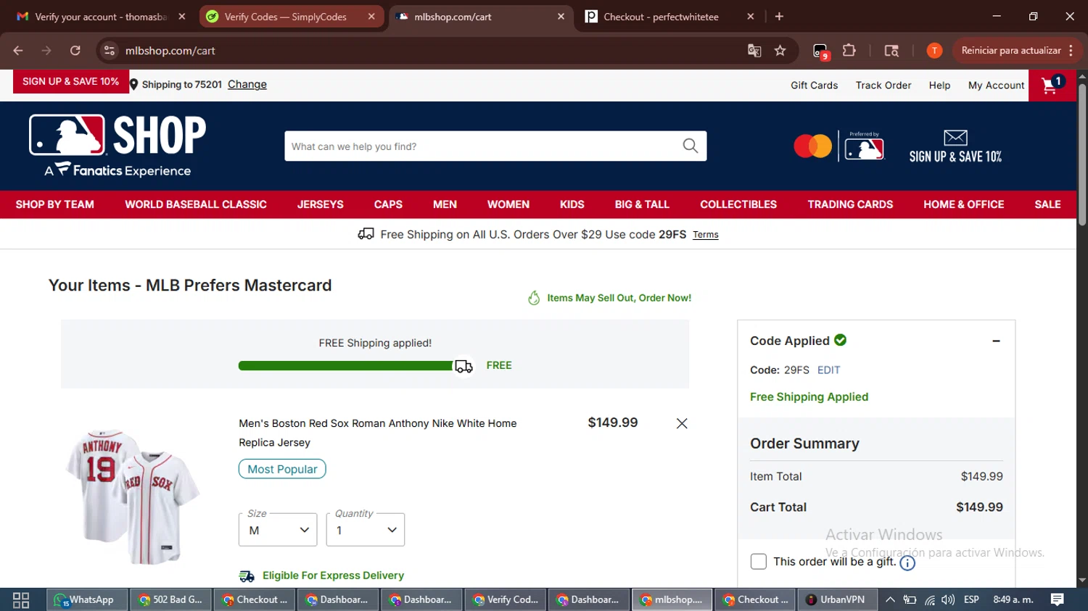Close the Gmail Verify your account tab
The height and width of the screenshot is (611, 1088).
(x=182, y=16)
